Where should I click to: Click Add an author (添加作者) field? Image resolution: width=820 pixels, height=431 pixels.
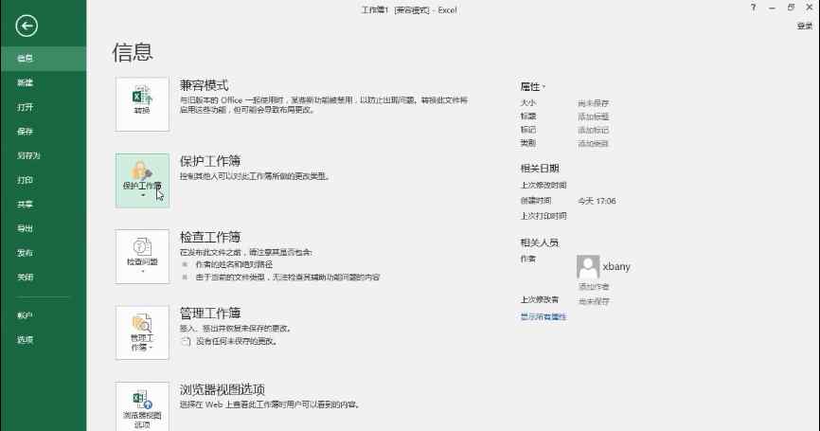[594, 287]
